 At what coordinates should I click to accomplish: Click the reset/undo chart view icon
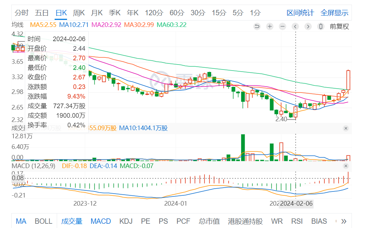[257, 26]
